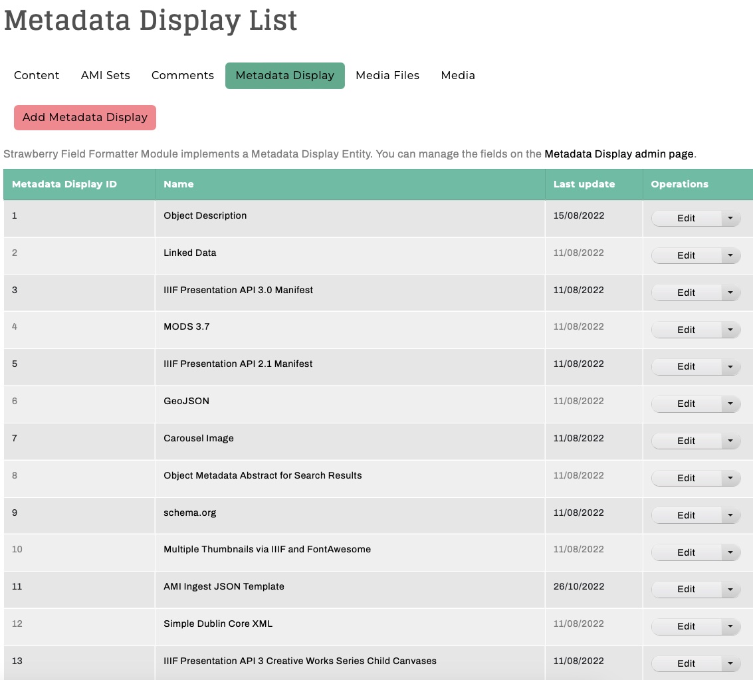Image resolution: width=753 pixels, height=680 pixels.
Task: Sort by the Last update column header
Action: [x=584, y=184]
